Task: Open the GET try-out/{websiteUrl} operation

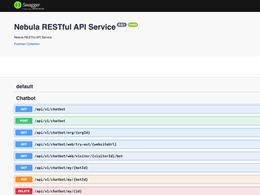Action: coord(137,144)
